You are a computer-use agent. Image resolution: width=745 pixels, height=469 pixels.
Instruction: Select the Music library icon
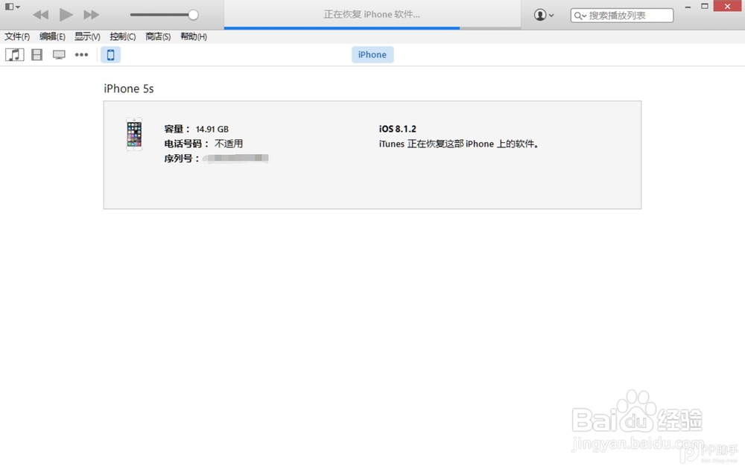[14, 54]
